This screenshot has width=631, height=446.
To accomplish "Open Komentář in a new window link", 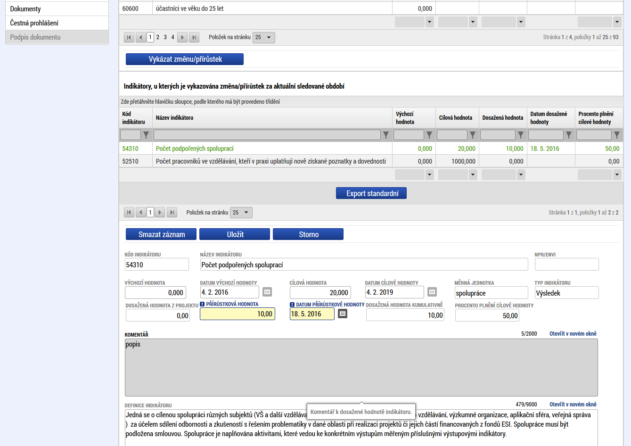I will point(573,334).
